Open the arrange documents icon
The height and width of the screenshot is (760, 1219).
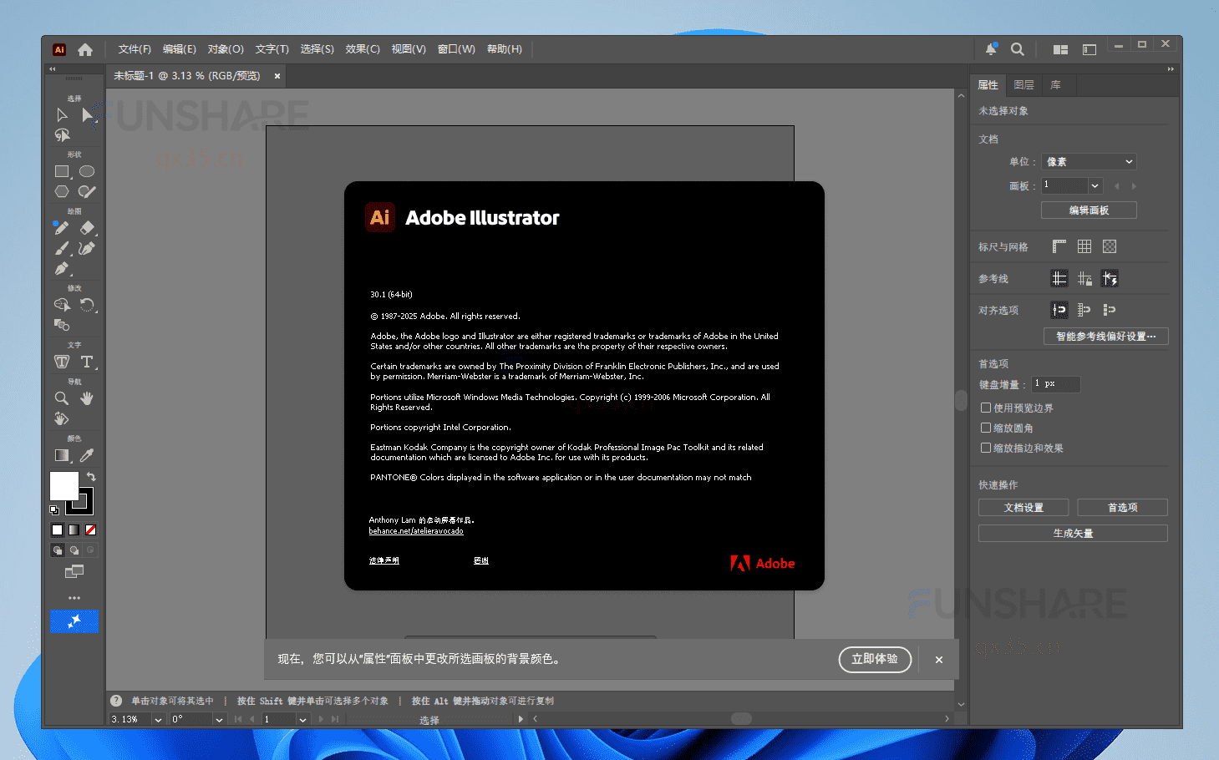(1061, 49)
